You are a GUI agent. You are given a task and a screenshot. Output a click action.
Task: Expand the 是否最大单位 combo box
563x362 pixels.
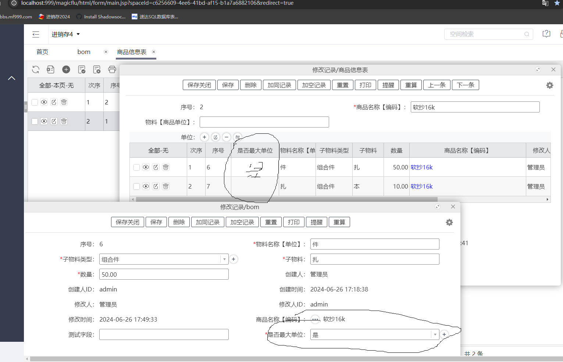pyautogui.click(x=435, y=334)
